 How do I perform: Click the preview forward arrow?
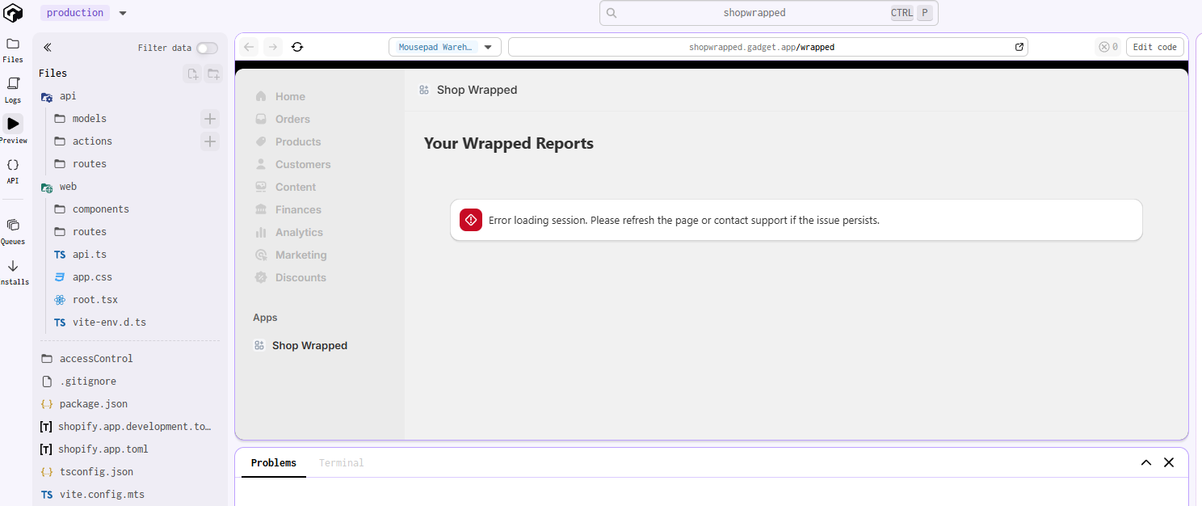point(273,47)
